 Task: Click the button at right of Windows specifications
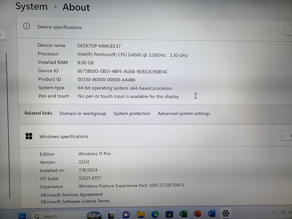tap(287, 135)
